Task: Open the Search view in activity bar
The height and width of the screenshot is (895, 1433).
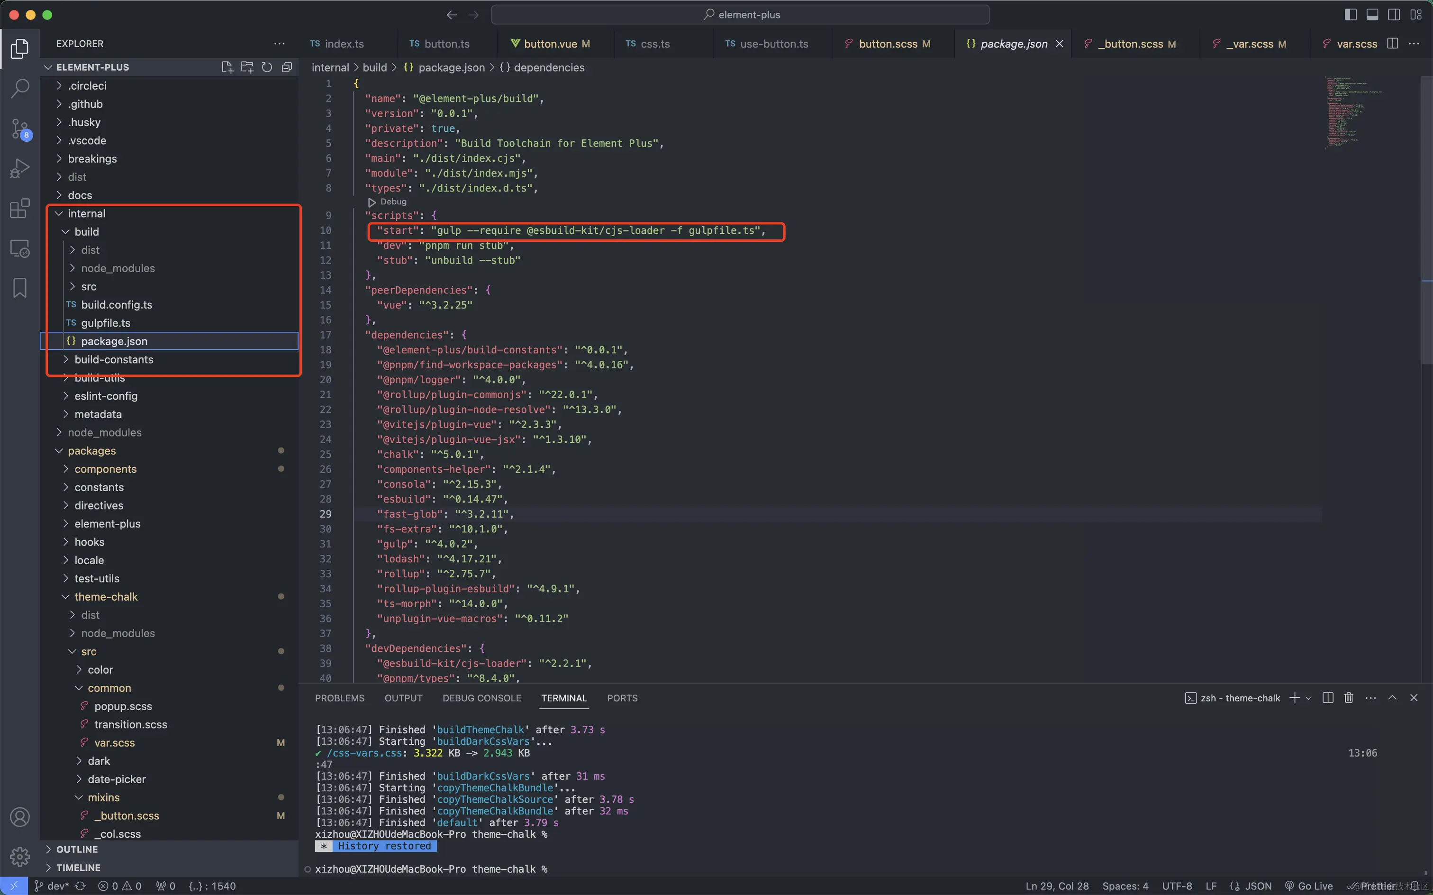Action: coord(20,89)
